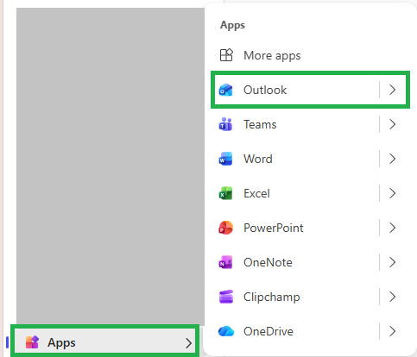Expand the PowerPoint submenu chevron
Viewport: 417px width, 357px height.
(393, 228)
